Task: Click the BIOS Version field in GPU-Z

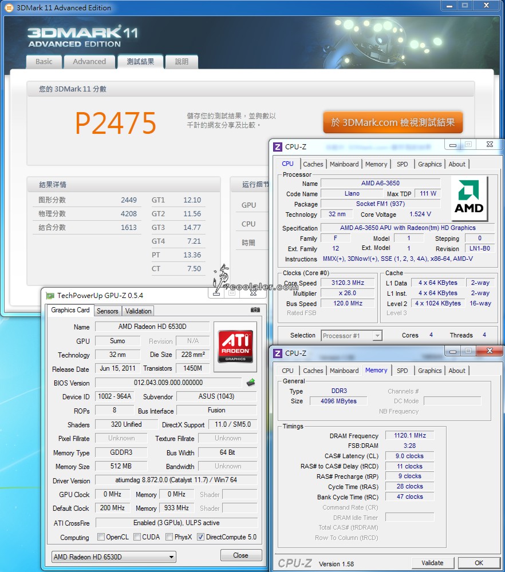Action: point(168,383)
